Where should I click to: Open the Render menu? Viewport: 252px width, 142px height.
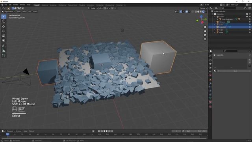(x=16, y=5)
